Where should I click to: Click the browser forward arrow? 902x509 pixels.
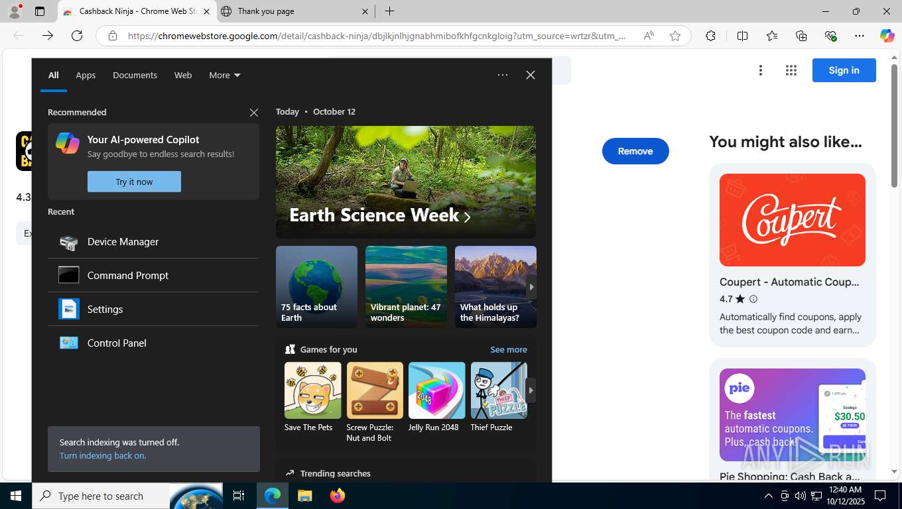click(48, 36)
